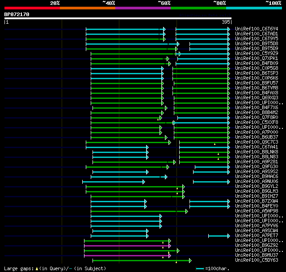The image size is (286, 272).
Task: Click the purple alignment bar in B9GZ92 row
Action: (x=126, y=246)
